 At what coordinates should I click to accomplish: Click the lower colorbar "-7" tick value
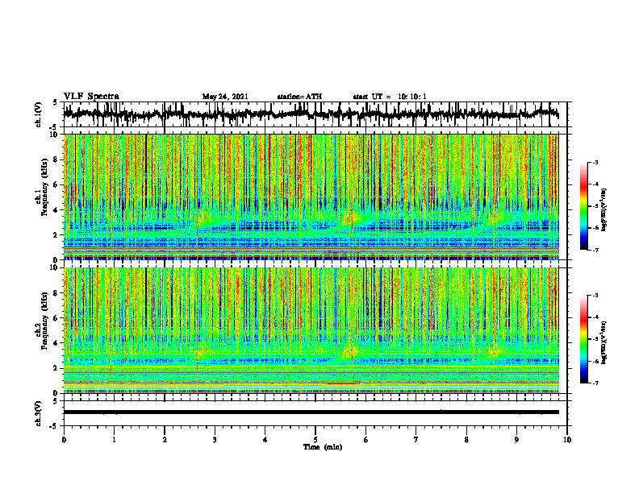tap(595, 383)
